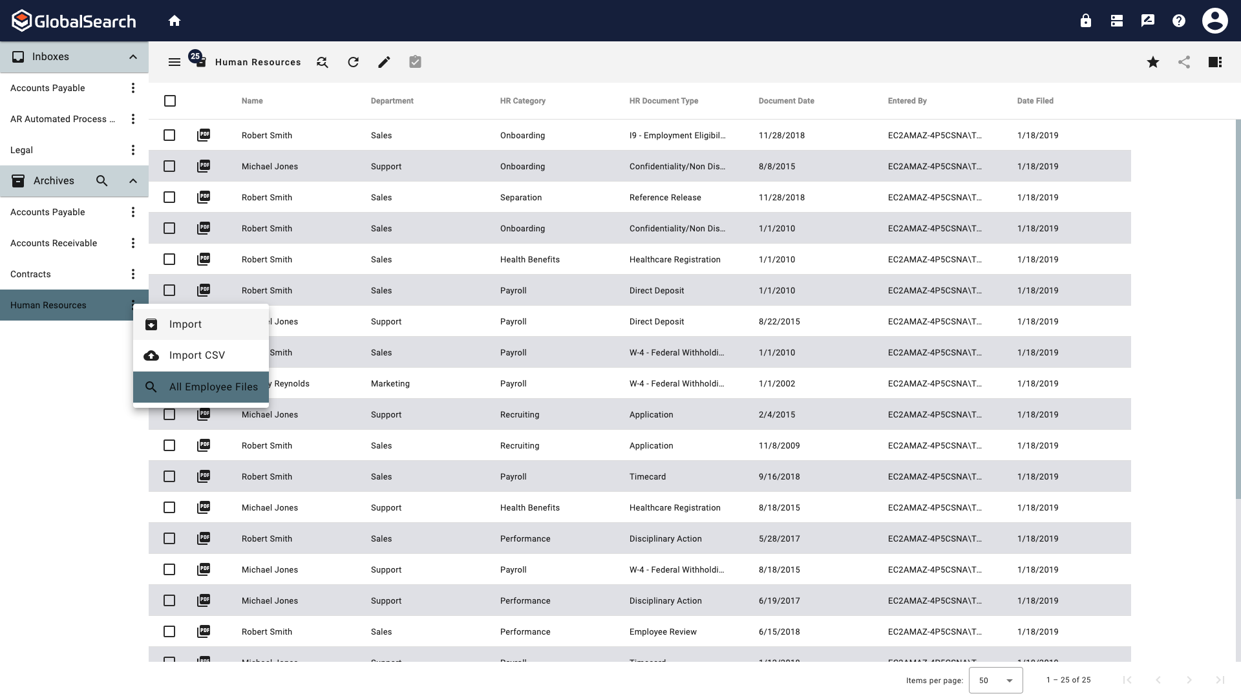Select the edit pencil icon in the toolbar
This screenshot has width=1241, height=698.
384,62
